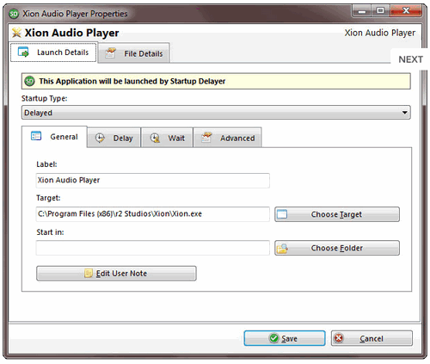Viewport: 430px width, 364px height.
Task: Switch to the File Details tab
Action: (134, 53)
